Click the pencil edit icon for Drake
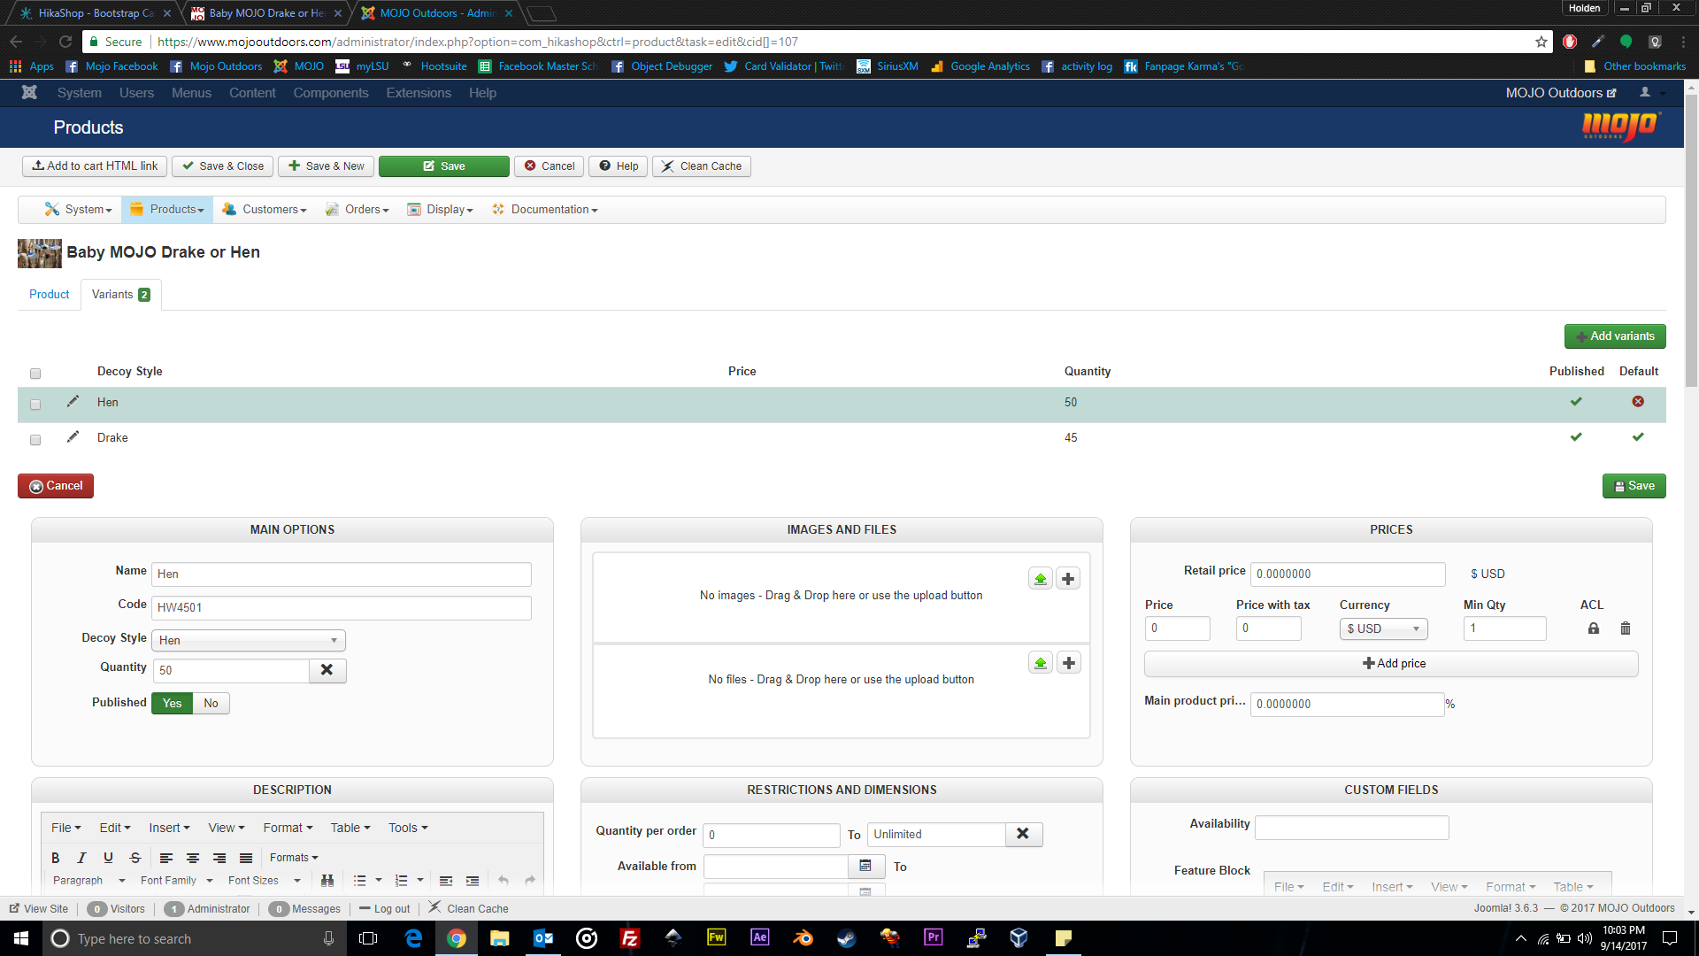Screen dimensions: 1699x956 [73, 436]
